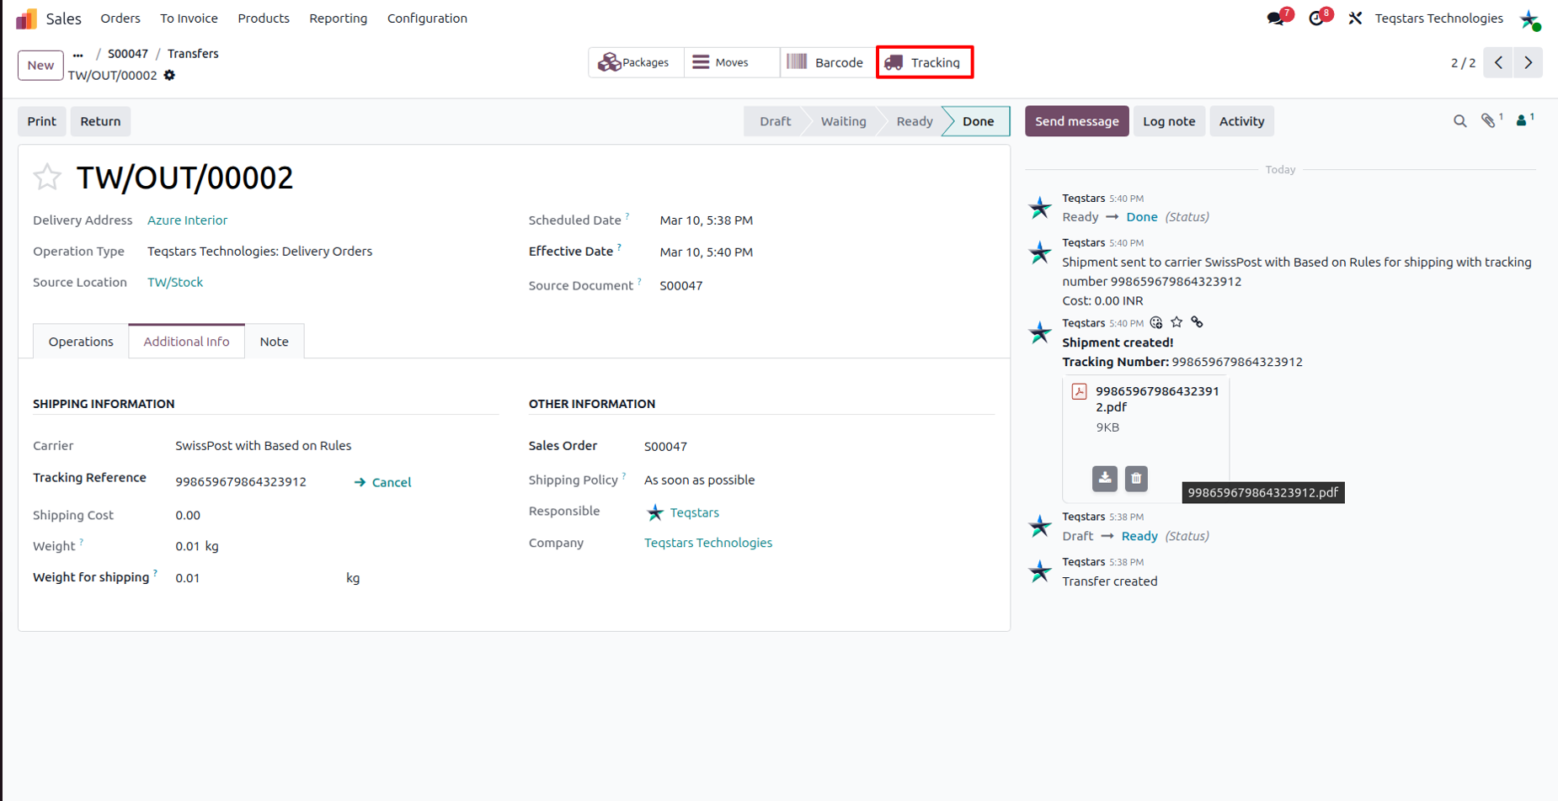Open Azure Interior delivery address link
The image size is (1558, 801).
(187, 220)
